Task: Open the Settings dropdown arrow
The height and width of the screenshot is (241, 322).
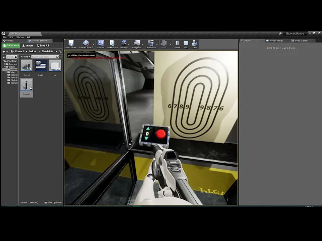Action: click(x=129, y=44)
